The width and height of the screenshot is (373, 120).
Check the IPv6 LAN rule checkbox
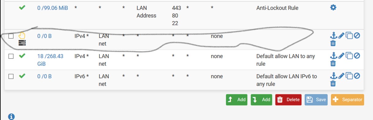click(x=11, y=76)
